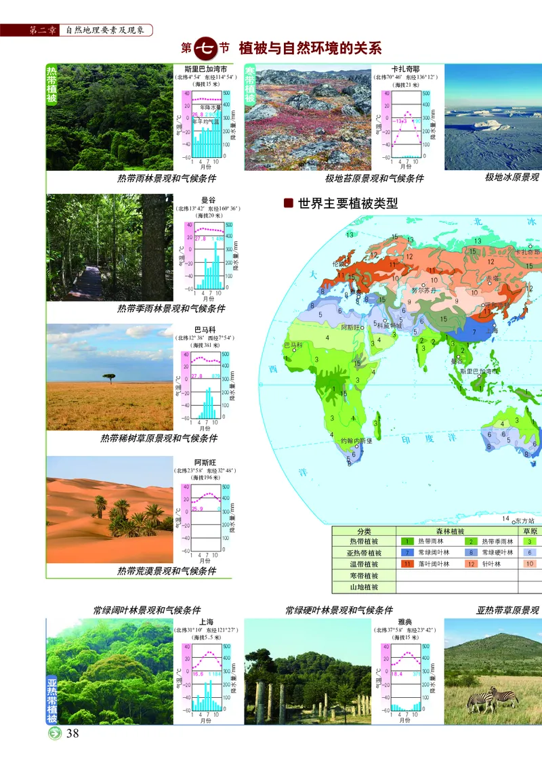Screen dimensions: 542x771
Task: Click the heading 植被与自然环境的关系
Action: click(310, 48)
